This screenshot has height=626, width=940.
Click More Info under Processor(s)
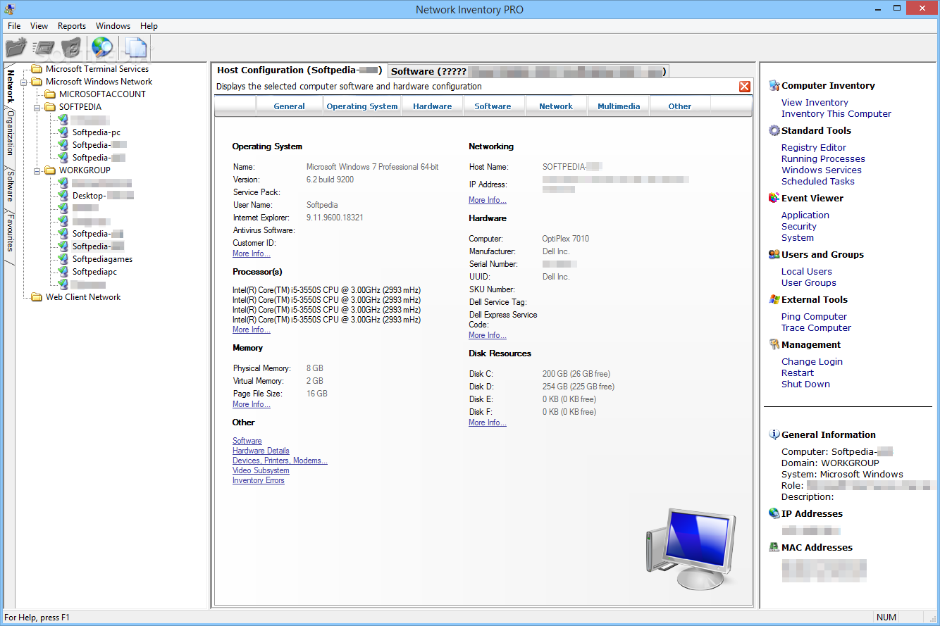point(252,330)
